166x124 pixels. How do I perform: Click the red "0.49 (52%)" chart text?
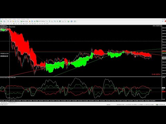pyautogui.click(x=156, y=74)
